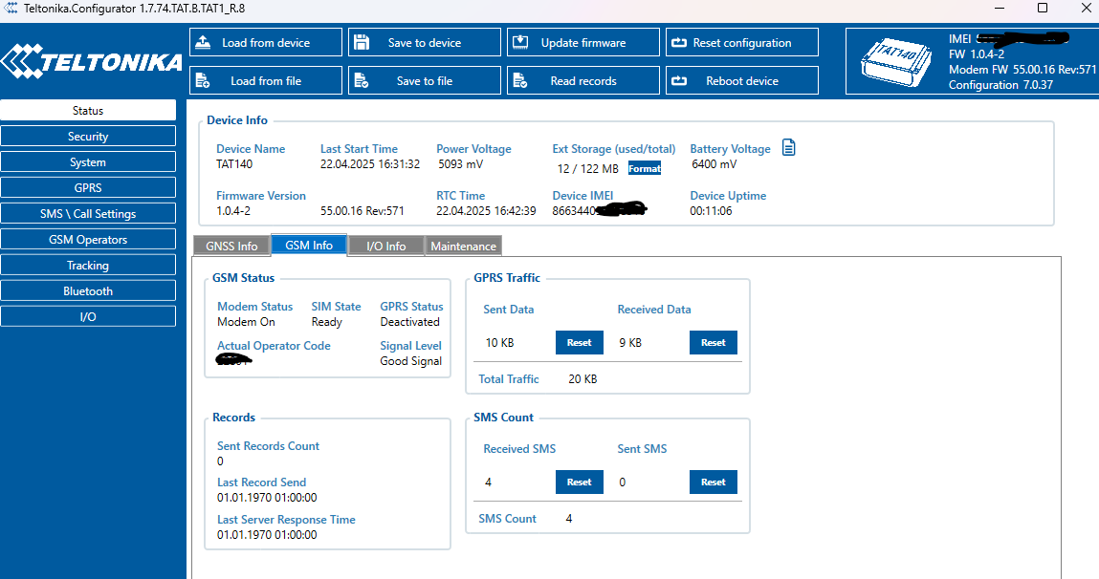Click the TAT140 device image
This screenshot has width=1099, height=579.
(x=896, y=62)
